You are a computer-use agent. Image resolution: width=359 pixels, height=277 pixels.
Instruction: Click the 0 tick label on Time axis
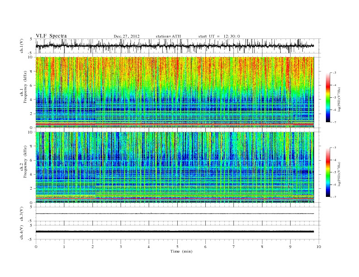pos(36,247)
